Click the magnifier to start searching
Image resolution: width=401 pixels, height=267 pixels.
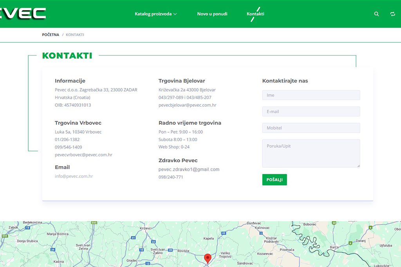(x=376, y=14)
